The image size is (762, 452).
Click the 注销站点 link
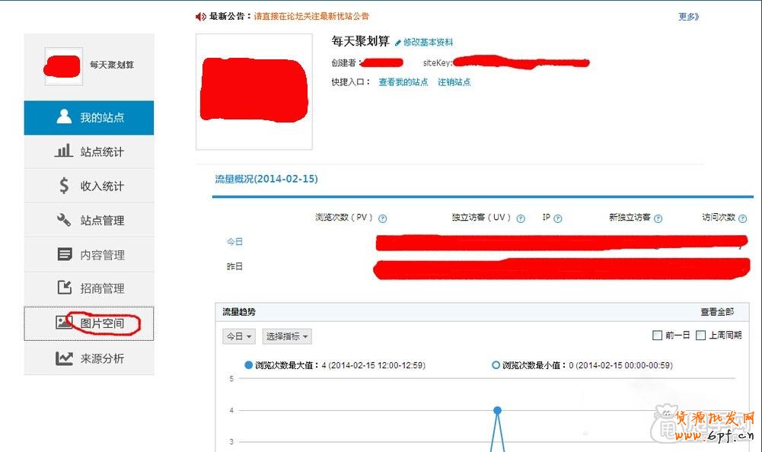point(454,82)
